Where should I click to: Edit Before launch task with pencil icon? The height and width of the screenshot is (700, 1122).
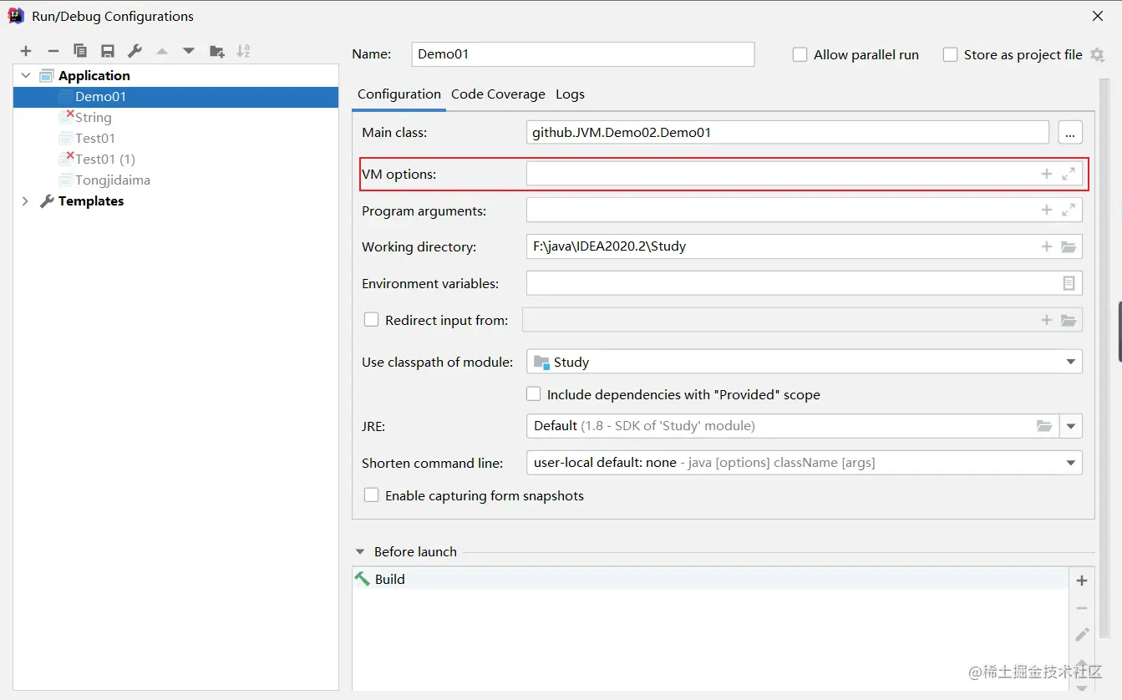[1082, 635]
